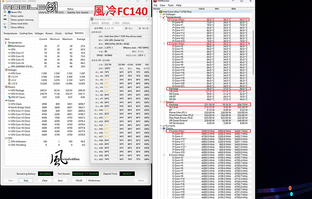
Task: Click the drive icon beside XPG GAMMIX S70
Action: pos(9,67)
